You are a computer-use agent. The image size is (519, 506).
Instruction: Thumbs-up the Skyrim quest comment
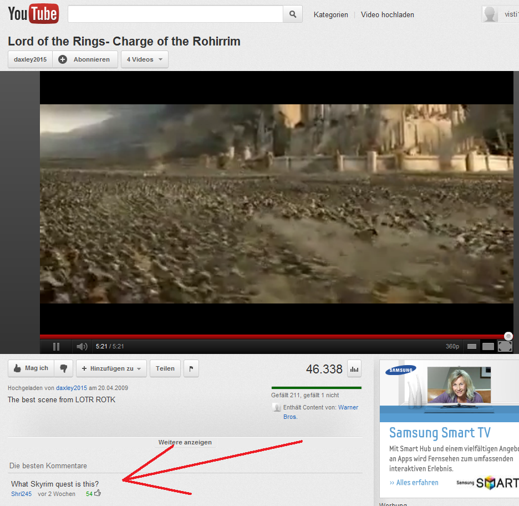coord(98,493)
